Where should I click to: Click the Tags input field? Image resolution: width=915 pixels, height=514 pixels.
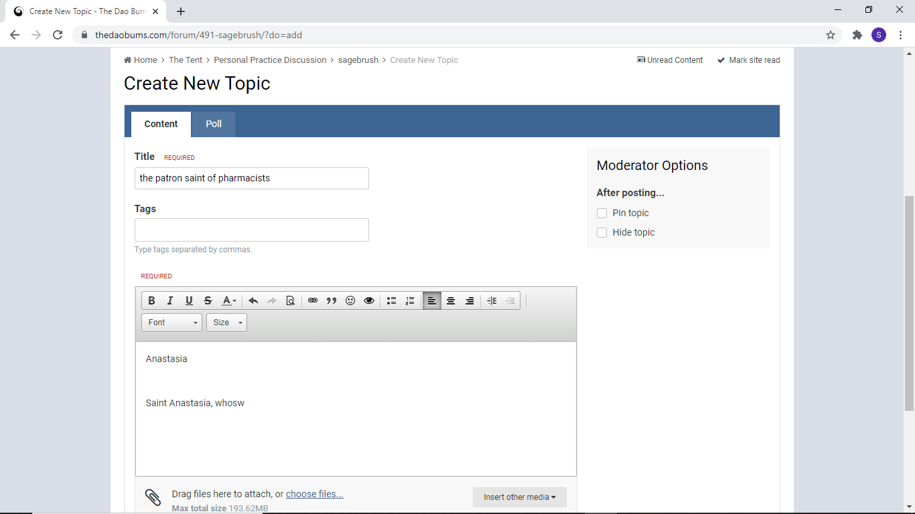252,230
